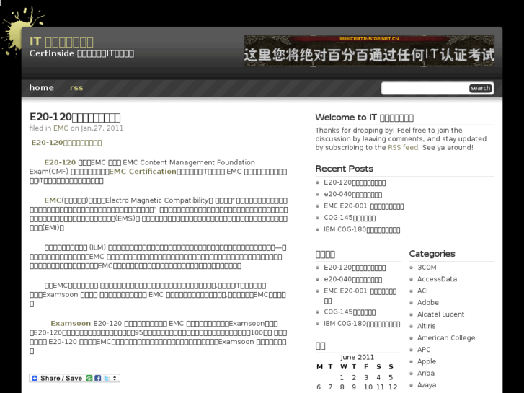Click the Welcome to IT heading

pos(364,118)
